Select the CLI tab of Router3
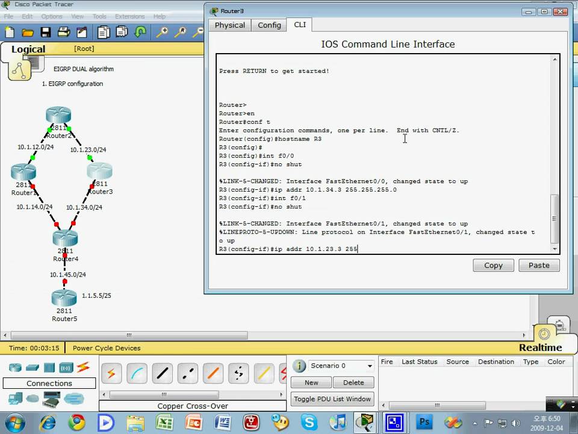Viewport: 578px width, 434px height. [300, 24]
